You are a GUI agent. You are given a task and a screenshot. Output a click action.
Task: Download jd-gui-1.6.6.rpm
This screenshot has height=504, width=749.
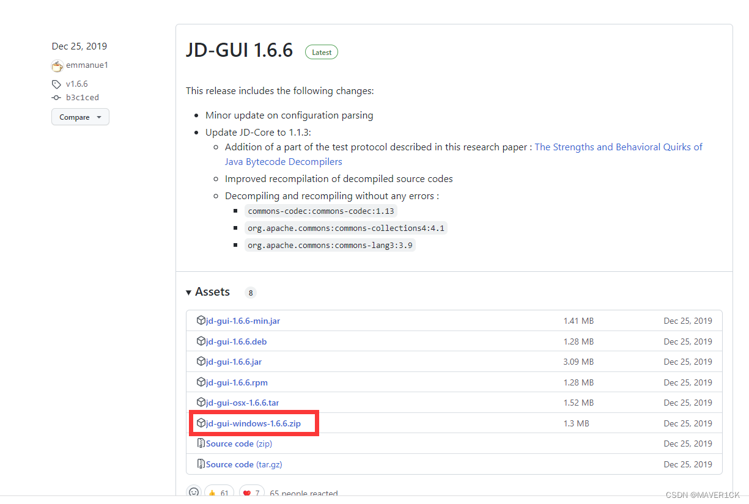pos(237,382)
